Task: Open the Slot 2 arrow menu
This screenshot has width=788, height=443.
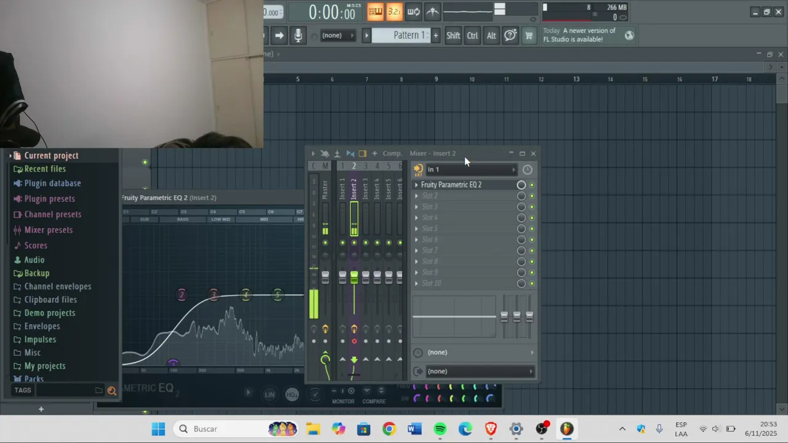Action: (416, 196)
